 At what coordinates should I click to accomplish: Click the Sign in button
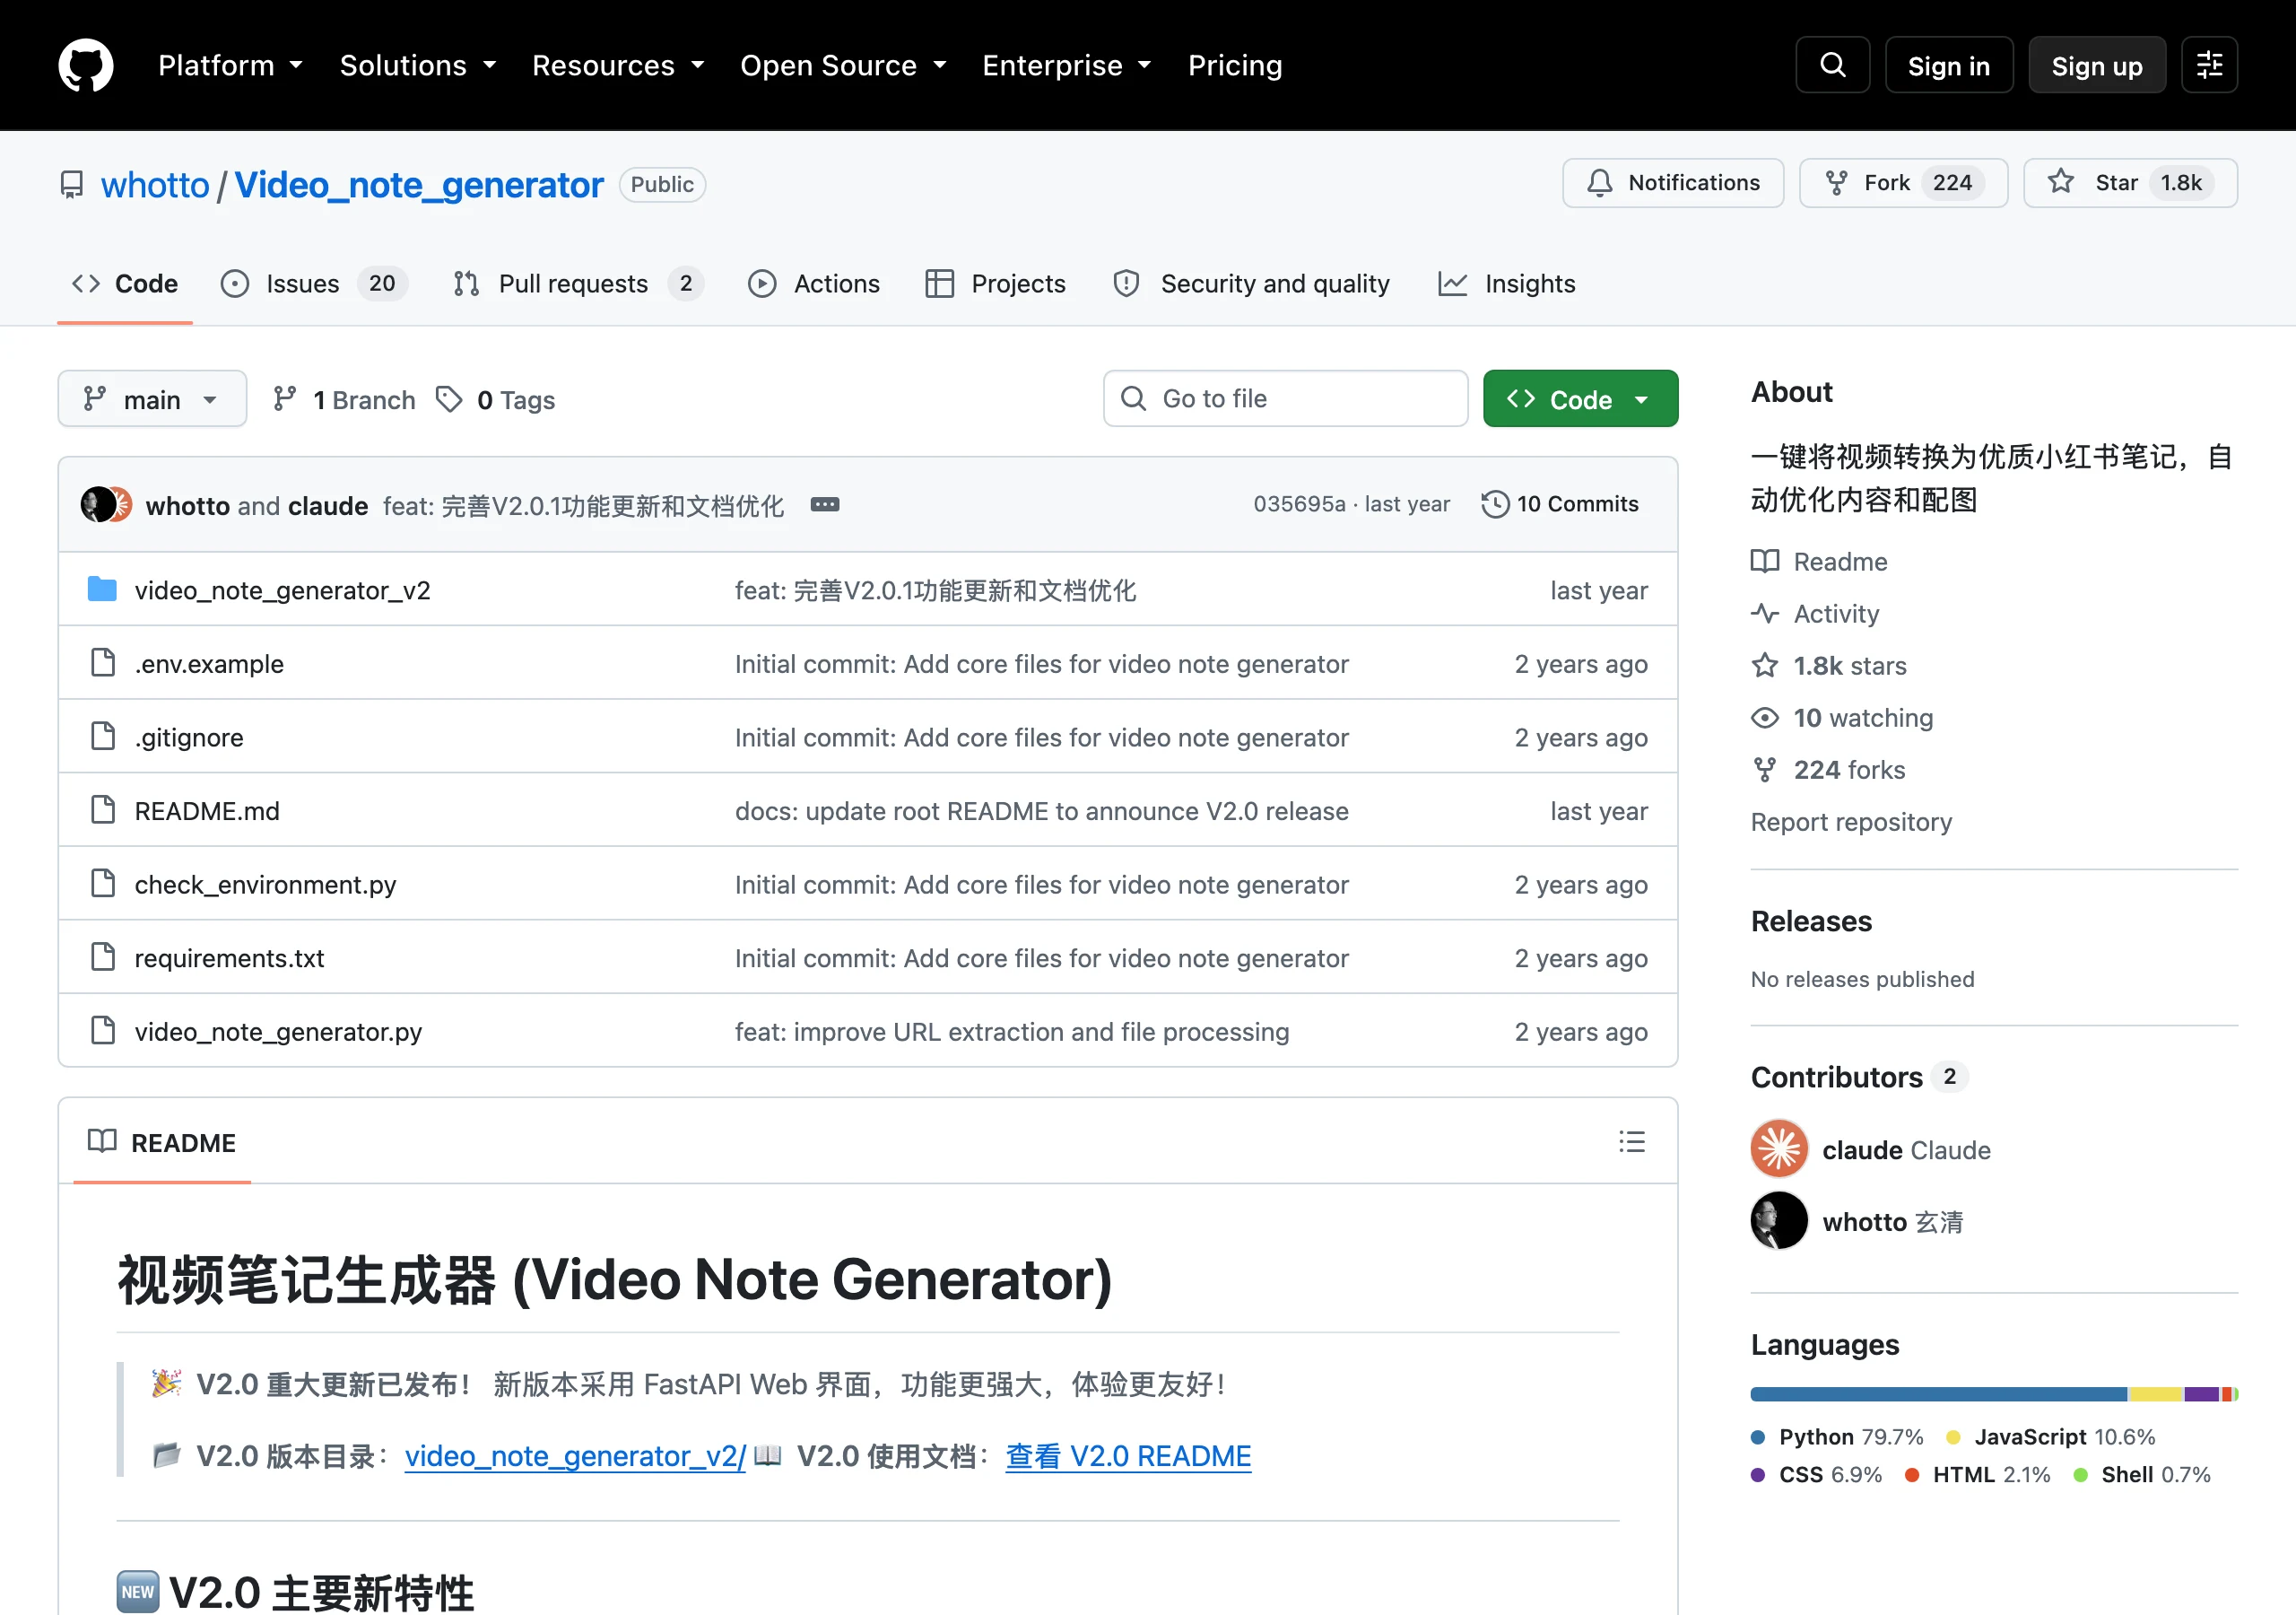pyautogui.click(x=1948, y=65)
